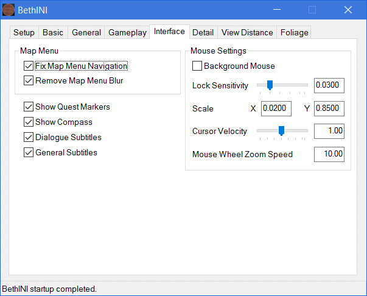Toggle the Show Compass checkbox
The image size is (367, 296).
click(x=29, y=122)
